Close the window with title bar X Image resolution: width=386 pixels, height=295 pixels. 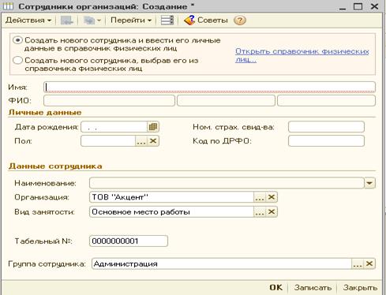click(x=374, y=6)
